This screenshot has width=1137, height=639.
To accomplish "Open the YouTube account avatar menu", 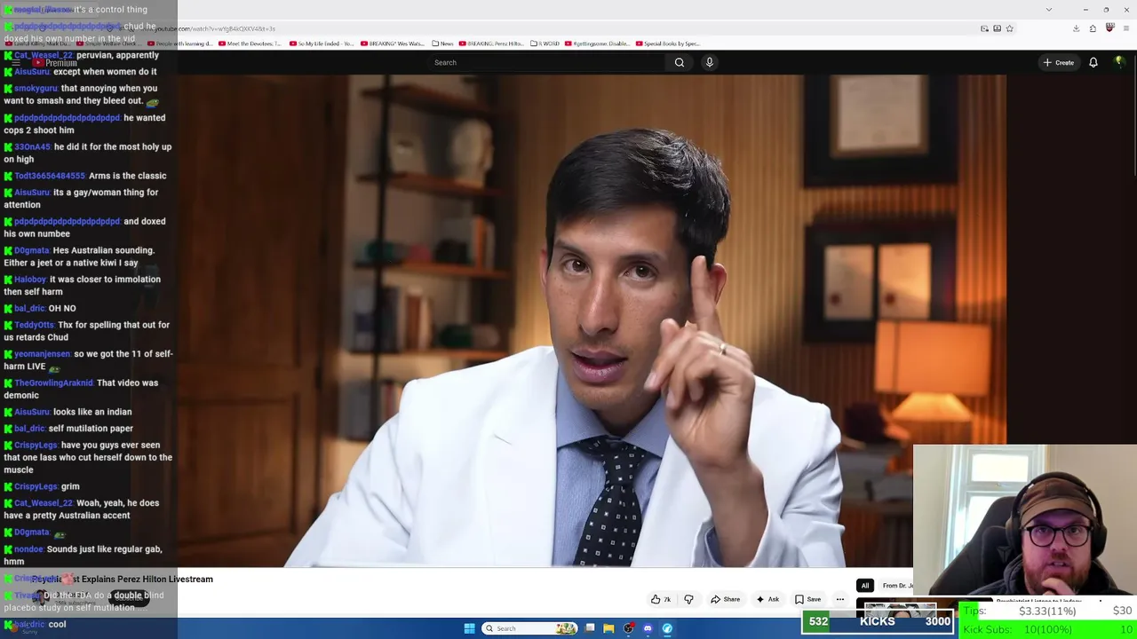I will 1119,62.
